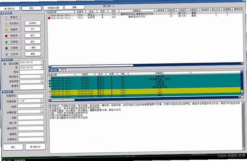Expand 送检科室 dropdown

[42, 81]
